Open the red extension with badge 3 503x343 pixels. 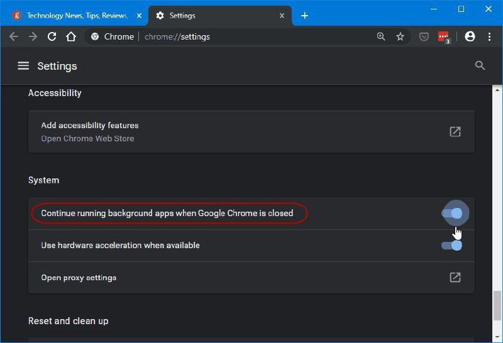(445, 37)
